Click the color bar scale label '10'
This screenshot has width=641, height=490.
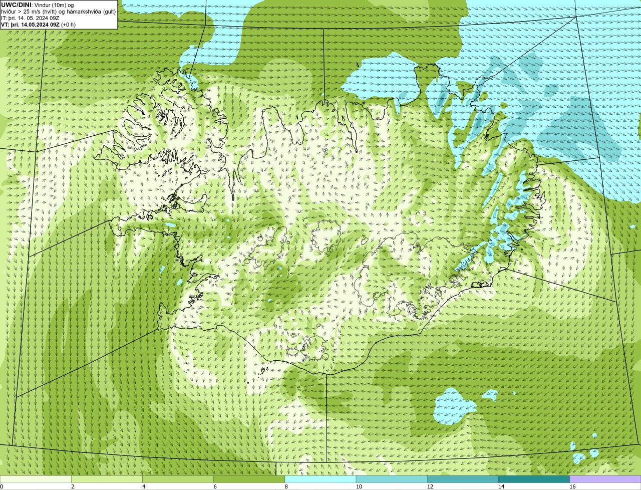pos(359,486)
